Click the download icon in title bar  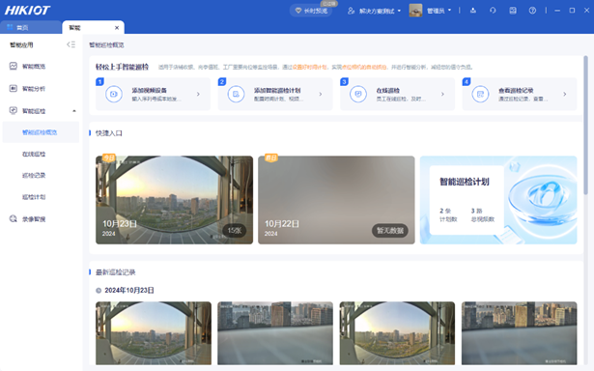pyautogui.click(x=473, y=11)
